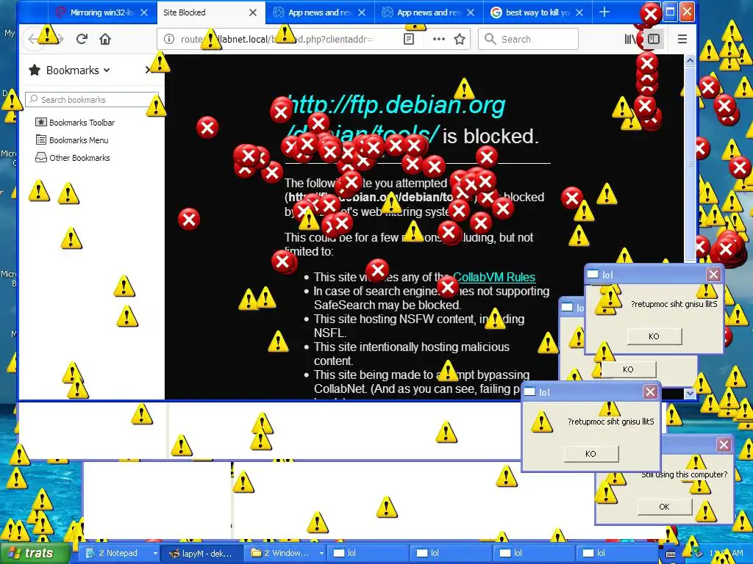Image resolution: width=753 pixels, height=564 pixels.
Task: Close the Bookmarks sidebar with its X
Action: point(148,70)
